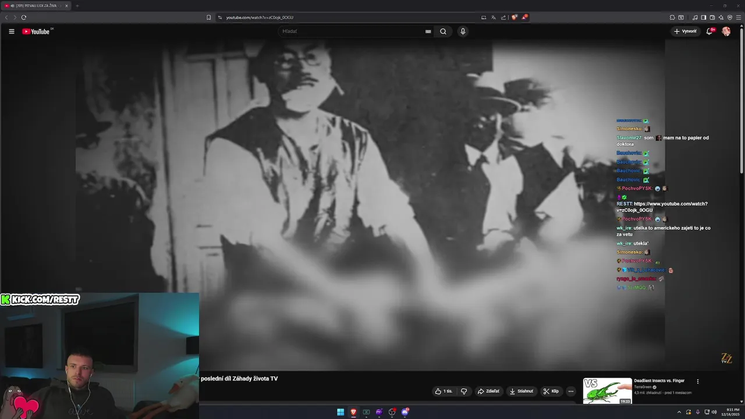
Task: Like the video with thumbs-up button
Action: click(444, 391)
